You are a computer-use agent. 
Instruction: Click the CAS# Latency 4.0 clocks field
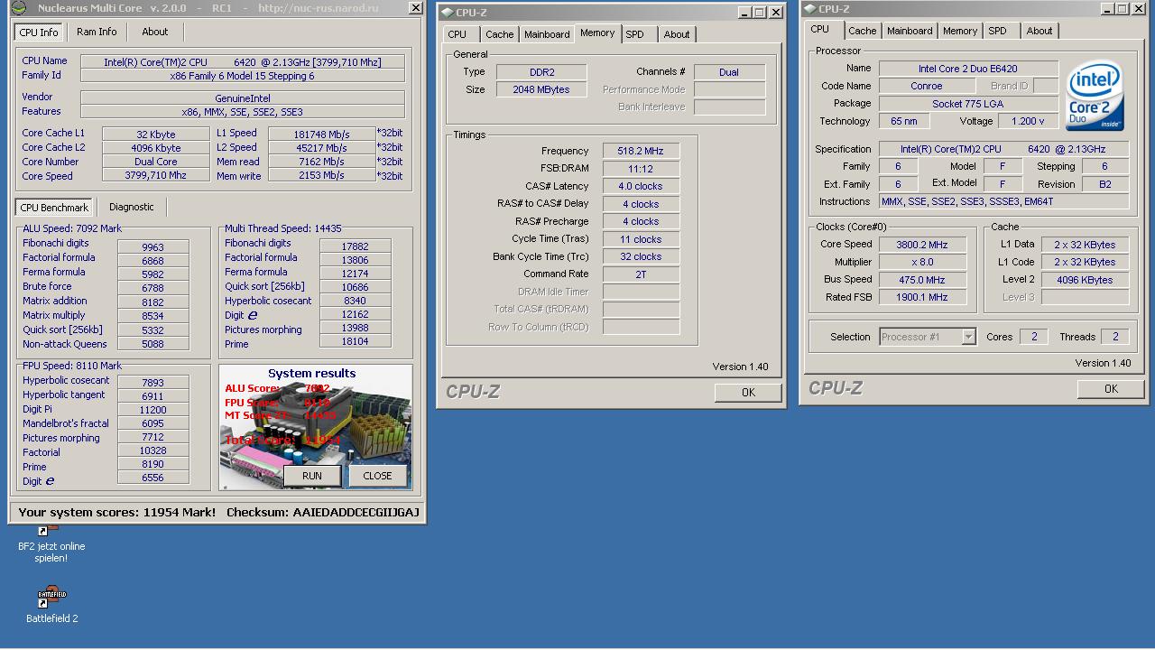click(x=641, y=186)
